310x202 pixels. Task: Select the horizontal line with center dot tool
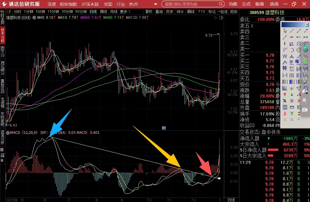pos(292,37)
